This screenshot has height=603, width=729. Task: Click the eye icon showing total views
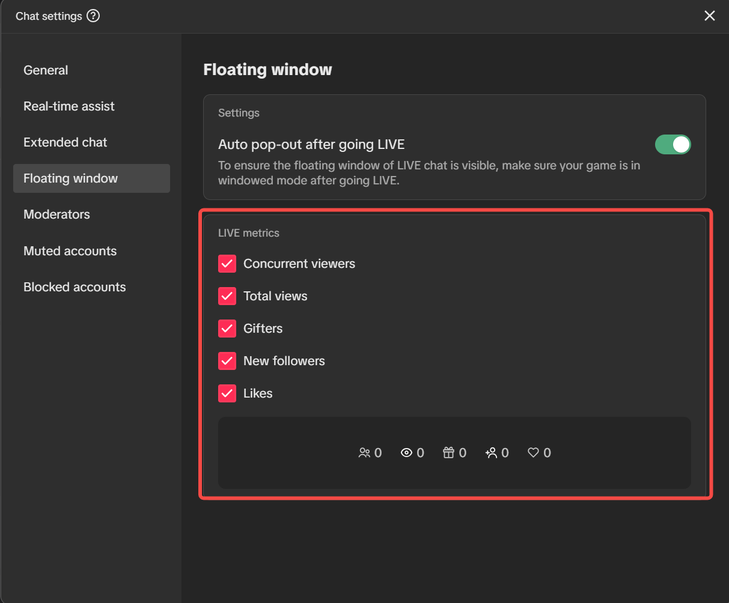pyautogui.click(x=407, y=452)
